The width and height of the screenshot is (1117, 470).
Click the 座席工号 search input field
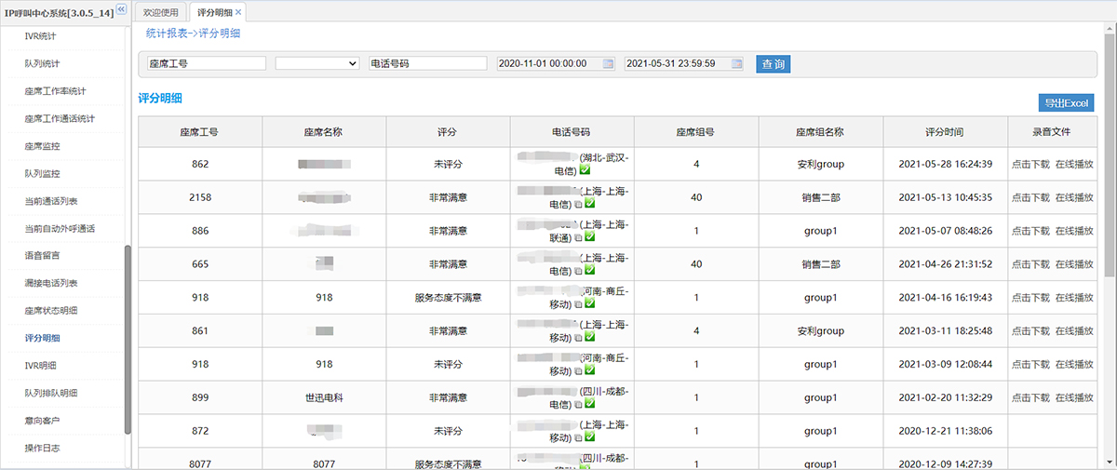click(207, 63)
